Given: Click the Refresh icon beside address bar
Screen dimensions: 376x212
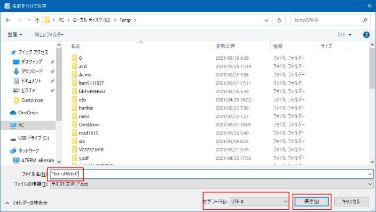Looking at the screenshot, I should point(279,20).
